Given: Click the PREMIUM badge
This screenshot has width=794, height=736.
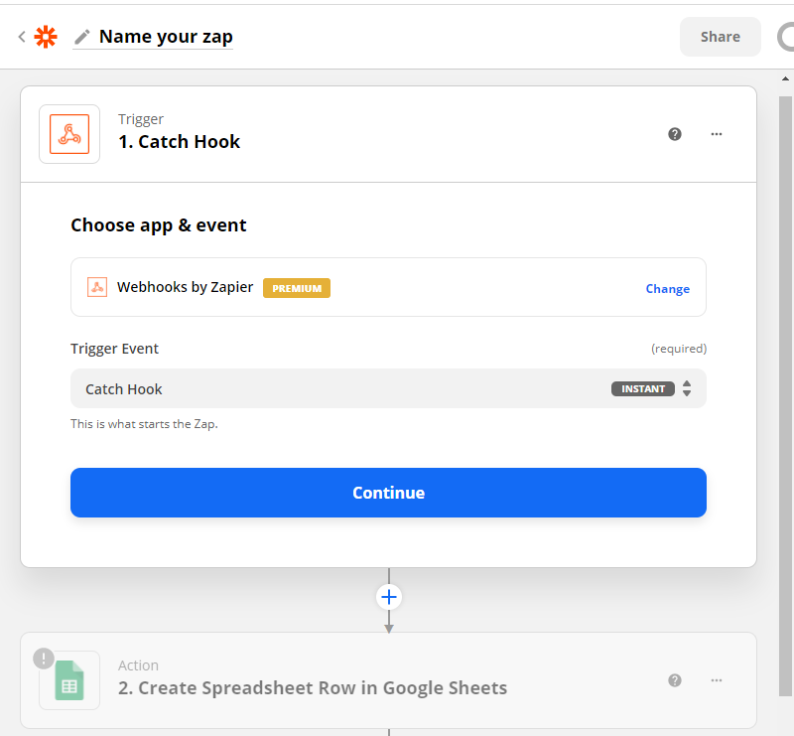Looking at the screenshot, I should [297, 288].
